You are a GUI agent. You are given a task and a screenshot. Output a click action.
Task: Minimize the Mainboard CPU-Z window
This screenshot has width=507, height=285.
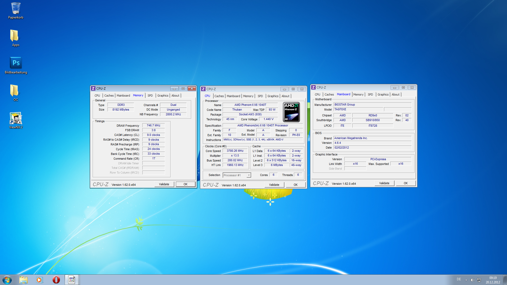click(395, 87)
